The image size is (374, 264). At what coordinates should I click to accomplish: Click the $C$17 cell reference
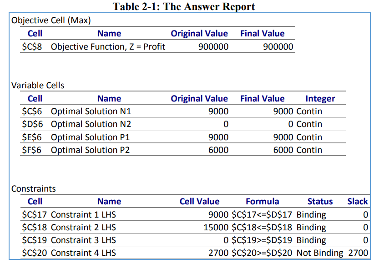34,214
